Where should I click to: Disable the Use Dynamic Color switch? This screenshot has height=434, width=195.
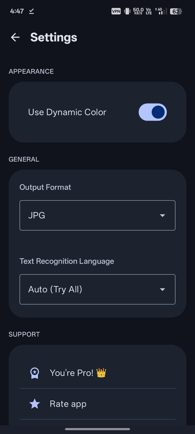click(x=152, y=112)
